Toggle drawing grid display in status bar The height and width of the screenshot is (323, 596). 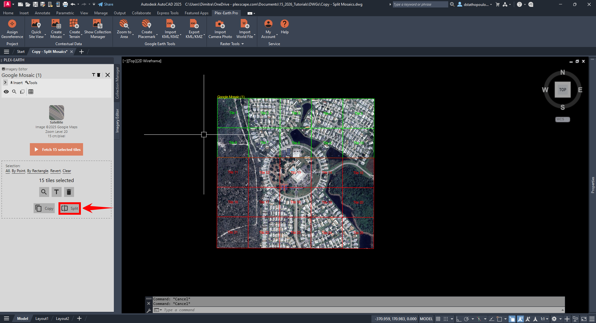click(438, 319)
